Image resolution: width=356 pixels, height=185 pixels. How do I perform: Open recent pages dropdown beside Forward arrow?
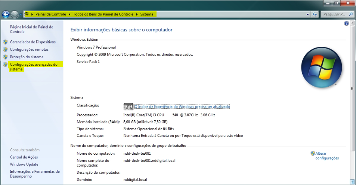21,14
